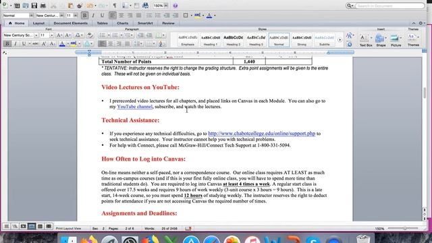Apply strikethrough using the abc icon
Image resolution: width=432 pixels, height=243 pixels.
[35, 44]
